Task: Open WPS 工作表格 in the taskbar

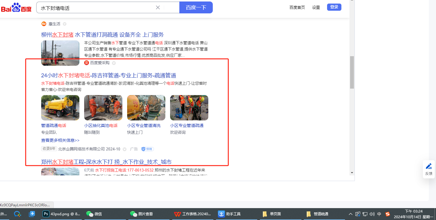Action: tap(193, 214)
